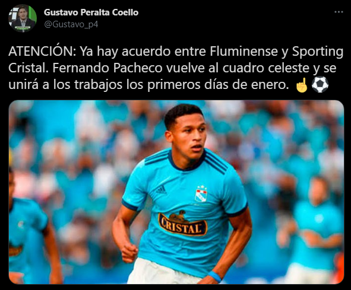This screenshot has height=290, width=351.
Task: Click the pointing finger emoji
Action: pos(302,85)
